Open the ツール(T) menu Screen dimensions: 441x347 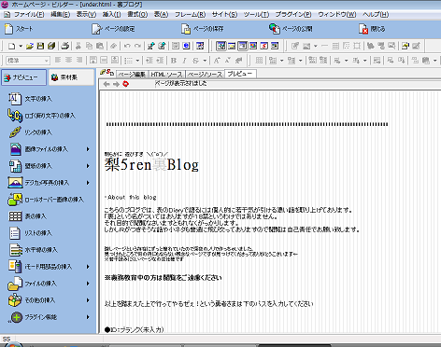(x=256, y=15)
